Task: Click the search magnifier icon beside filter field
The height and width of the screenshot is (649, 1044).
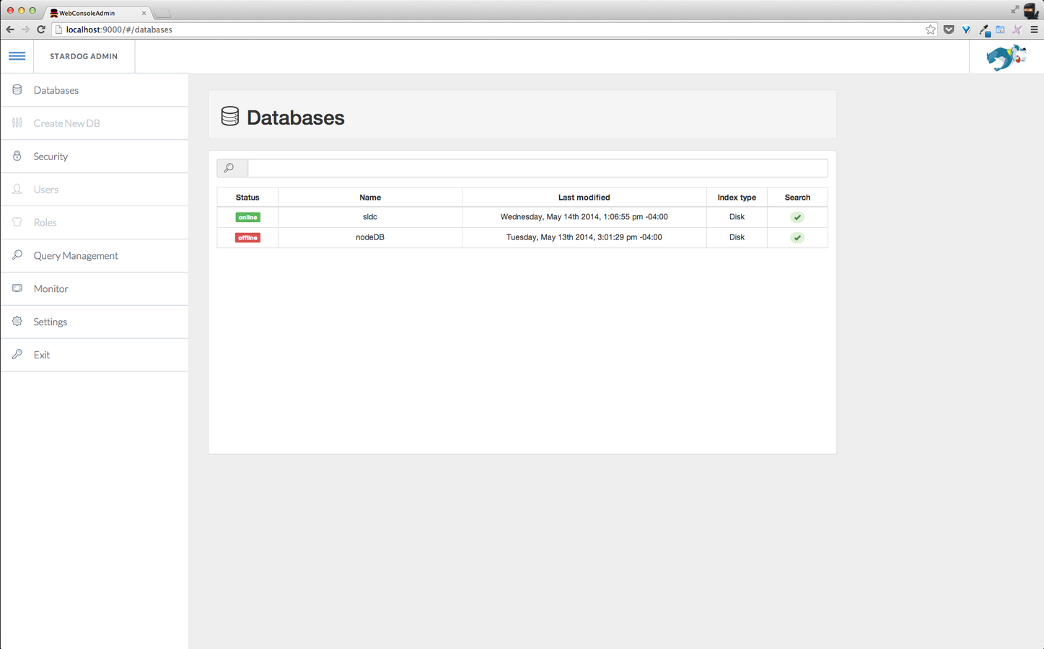Action: tap(229, 168)
